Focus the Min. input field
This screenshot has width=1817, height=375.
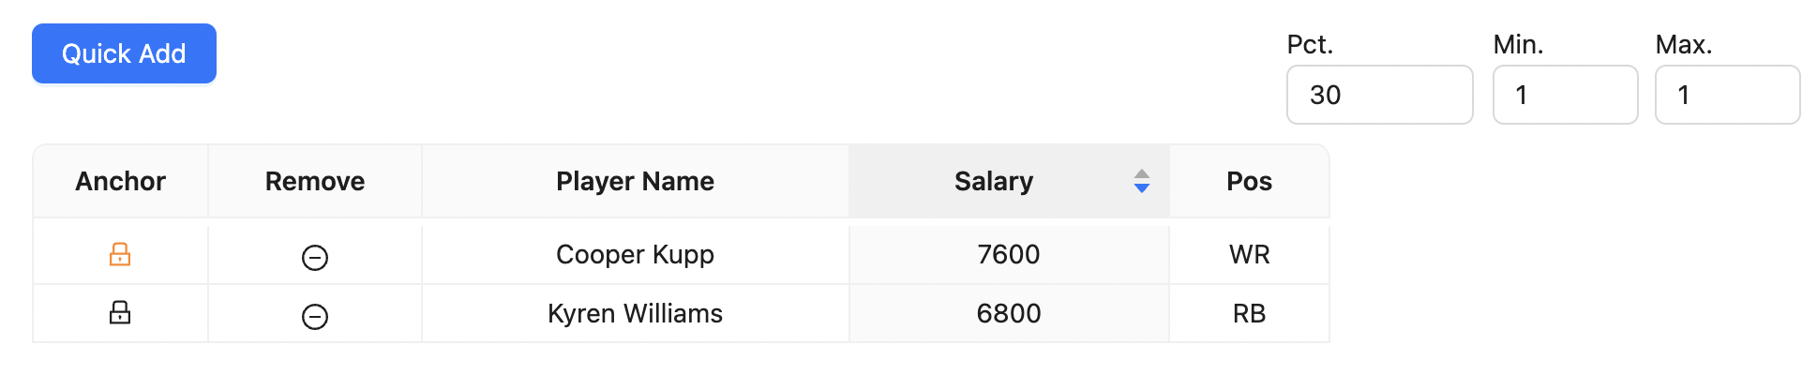tap(1565, 95)
